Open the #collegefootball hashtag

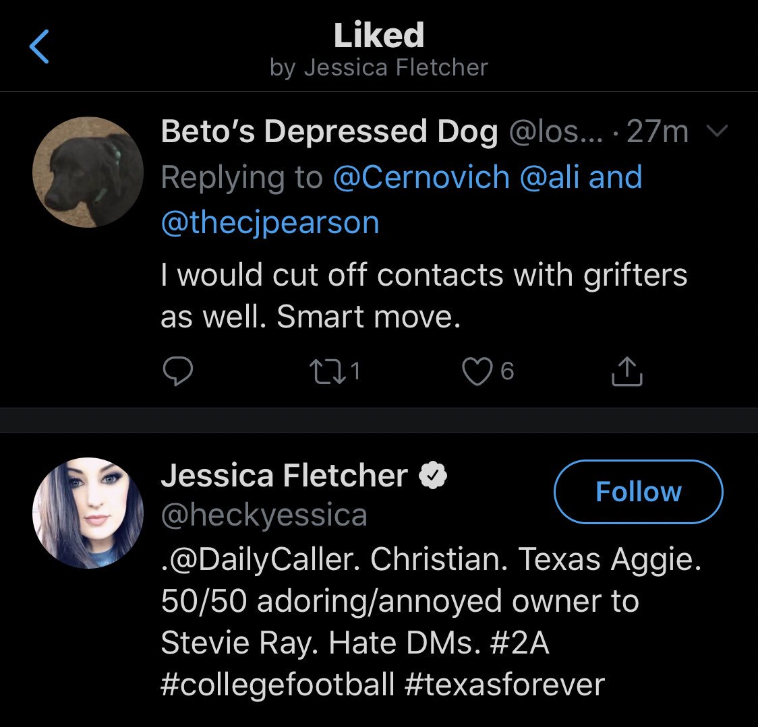(277, 685)
